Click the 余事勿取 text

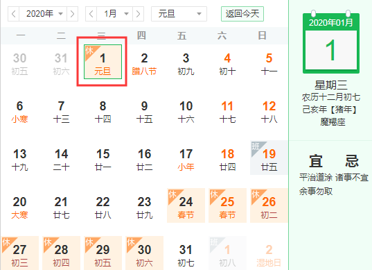click(x=315, y=192)
